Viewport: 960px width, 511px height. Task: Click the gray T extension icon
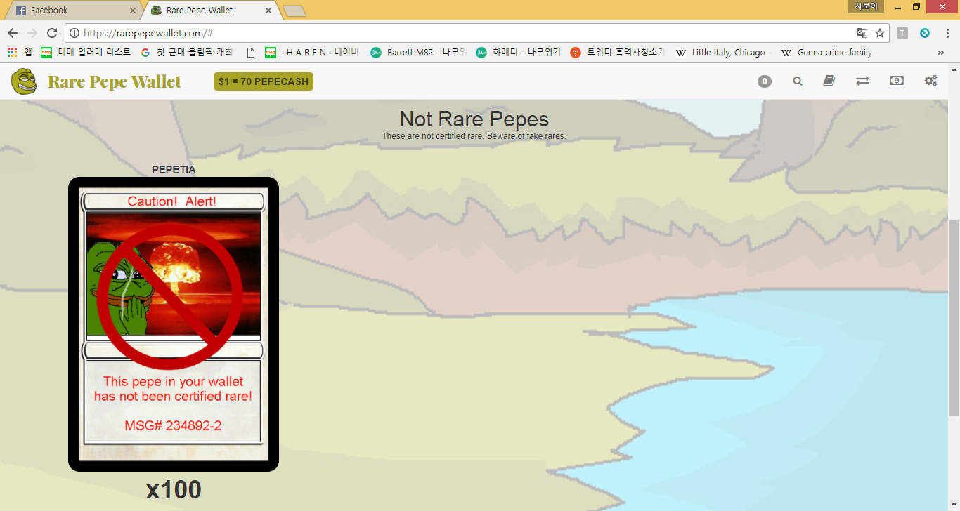(902, 33)
